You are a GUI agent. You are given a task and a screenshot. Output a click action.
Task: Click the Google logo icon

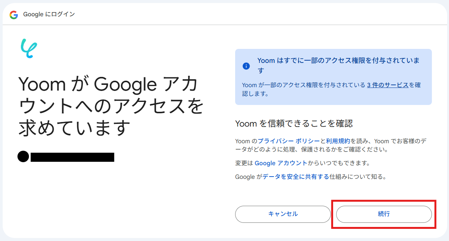click(14, 15)
